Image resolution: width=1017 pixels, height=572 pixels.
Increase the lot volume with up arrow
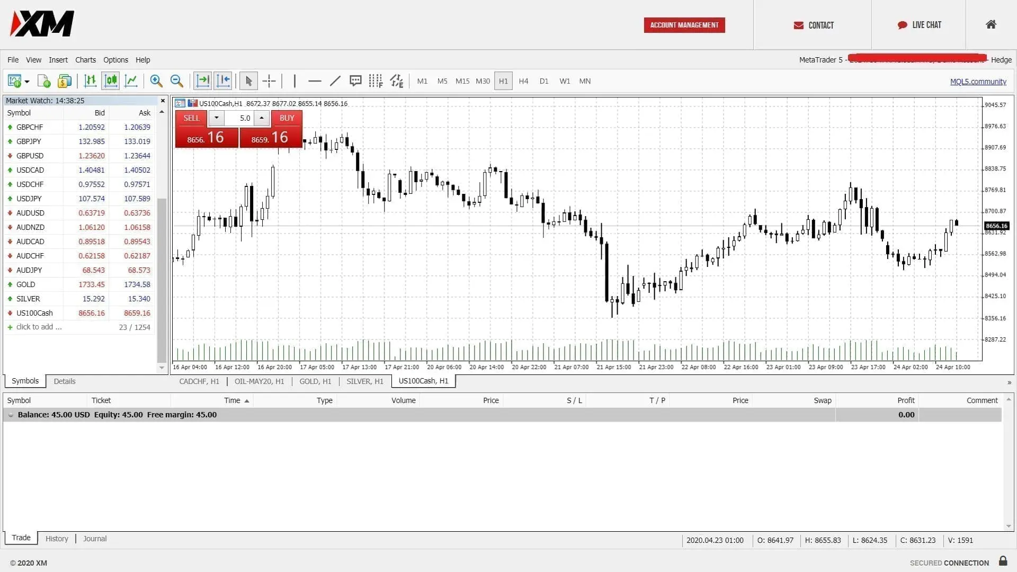click(x=262, y=118)
